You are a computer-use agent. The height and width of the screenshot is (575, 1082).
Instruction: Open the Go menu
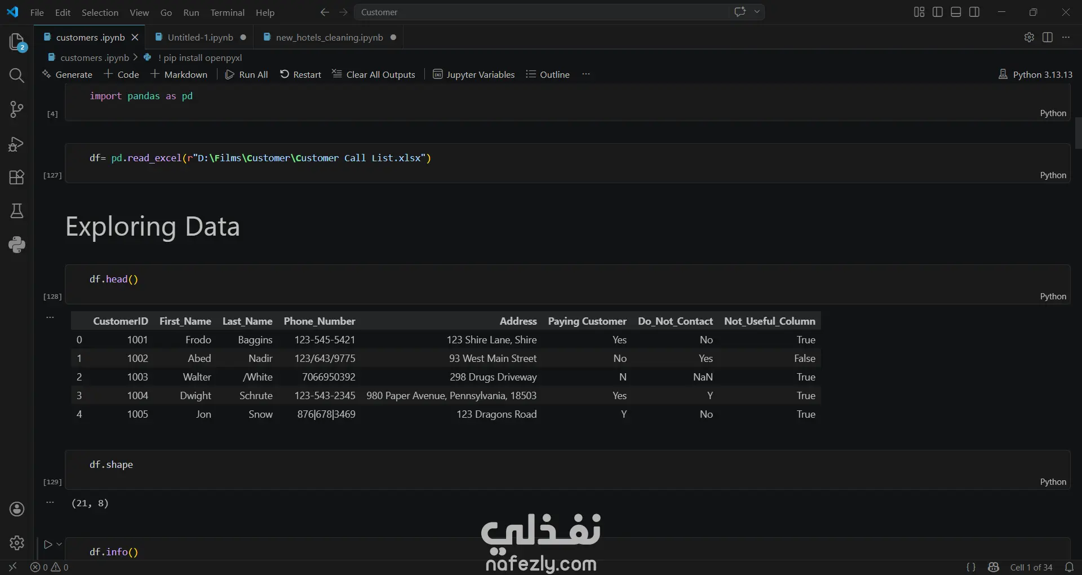(x=166, y=12)
